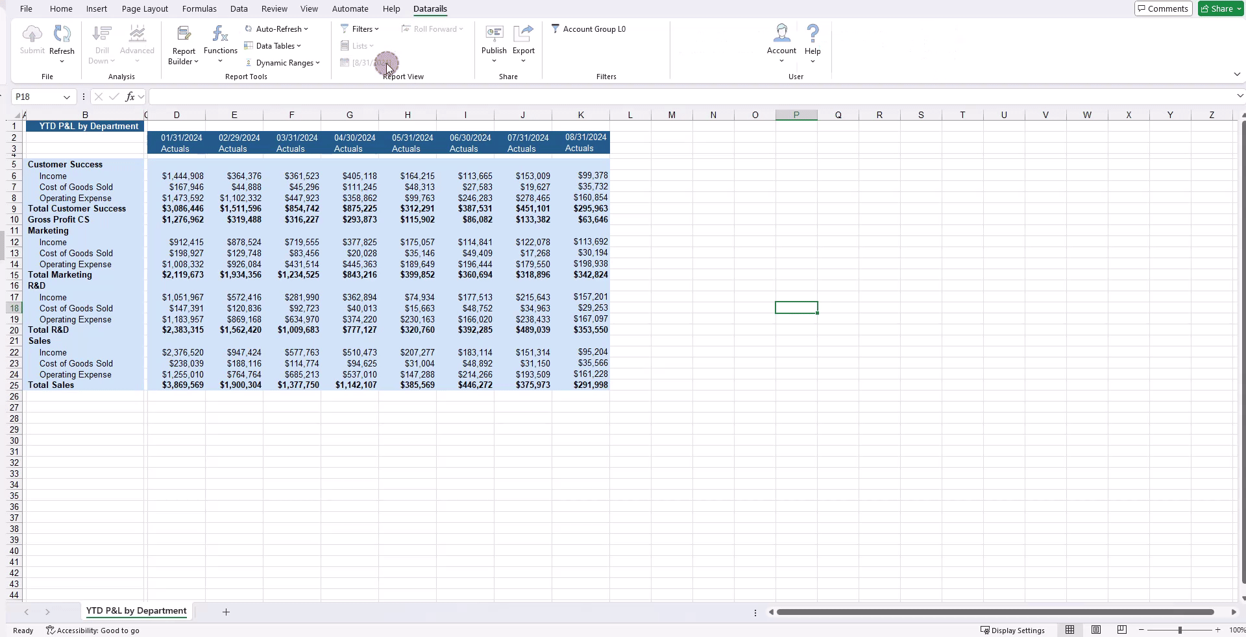Click the Submit cloud icon
The image size is (1246, 637).
[32, 34]
